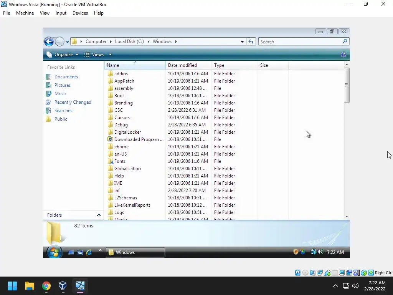This screenshot has width=393, height=295.
Task: Sort by the Date modified column header
Action: pos(188,65)
